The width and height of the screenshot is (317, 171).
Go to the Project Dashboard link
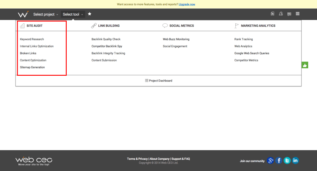point(161,81)
